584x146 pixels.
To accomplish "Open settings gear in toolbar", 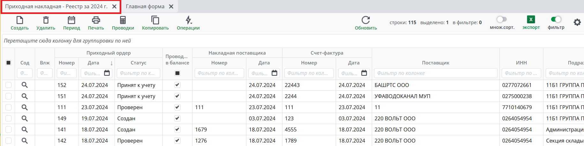I will 577,23.
